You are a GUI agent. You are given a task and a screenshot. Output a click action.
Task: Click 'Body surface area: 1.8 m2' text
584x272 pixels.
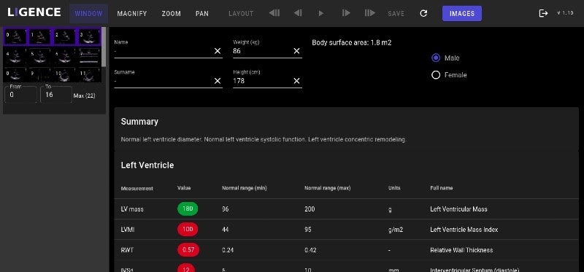(352, 43)
